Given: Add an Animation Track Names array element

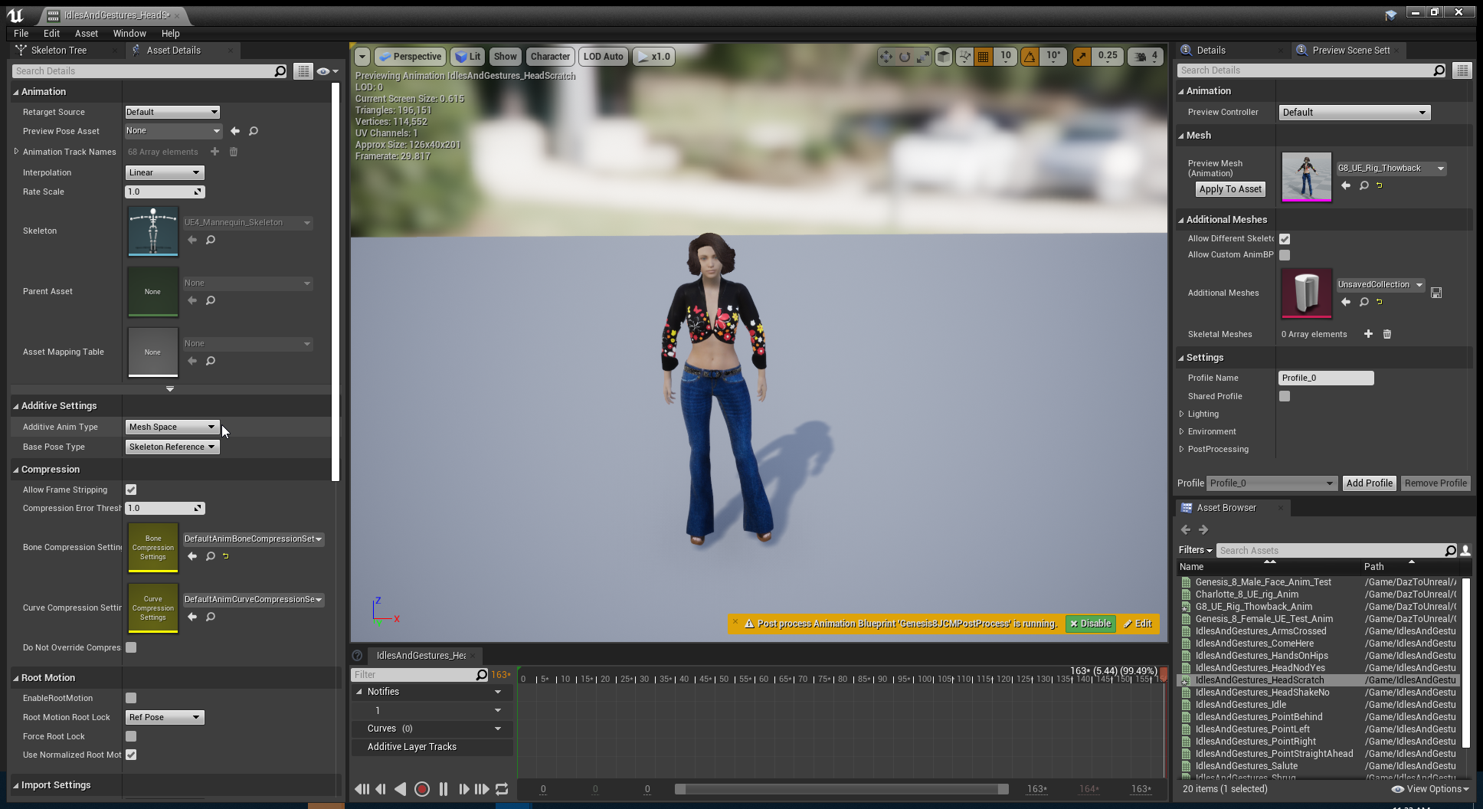Looking at the screenshot, I should click(x=215, y=152).
